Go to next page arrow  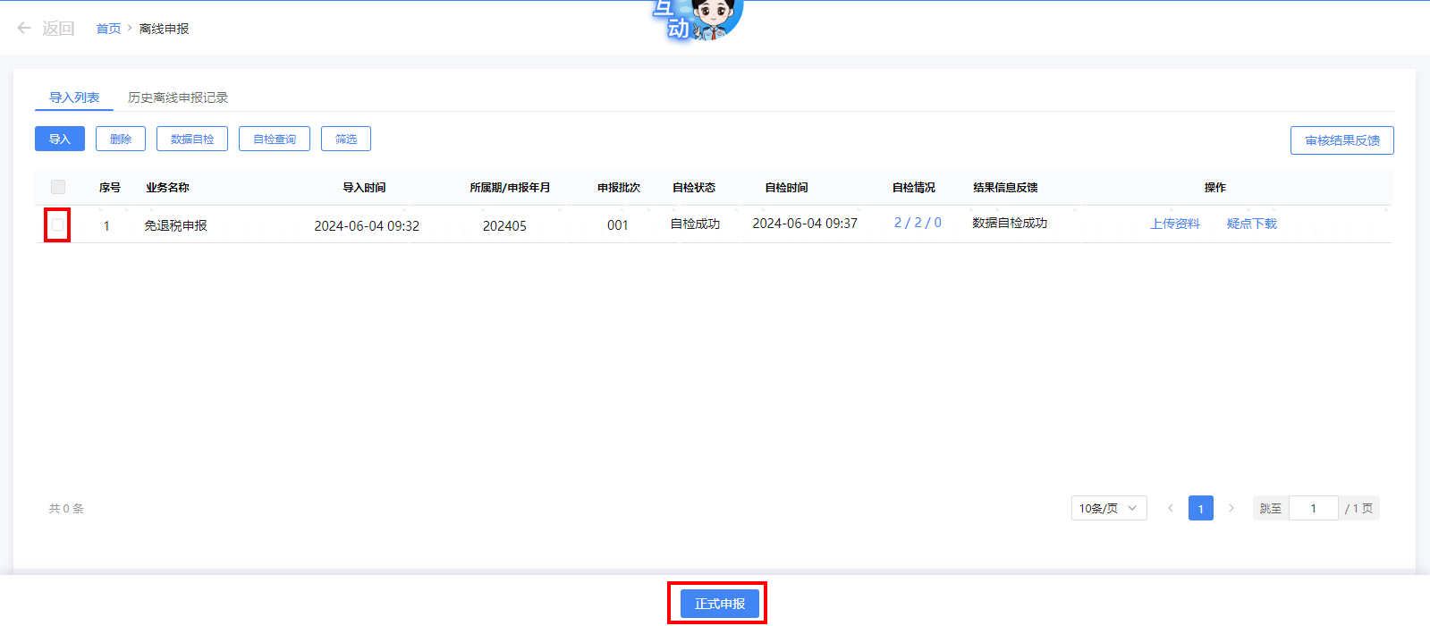(1231, 508)
